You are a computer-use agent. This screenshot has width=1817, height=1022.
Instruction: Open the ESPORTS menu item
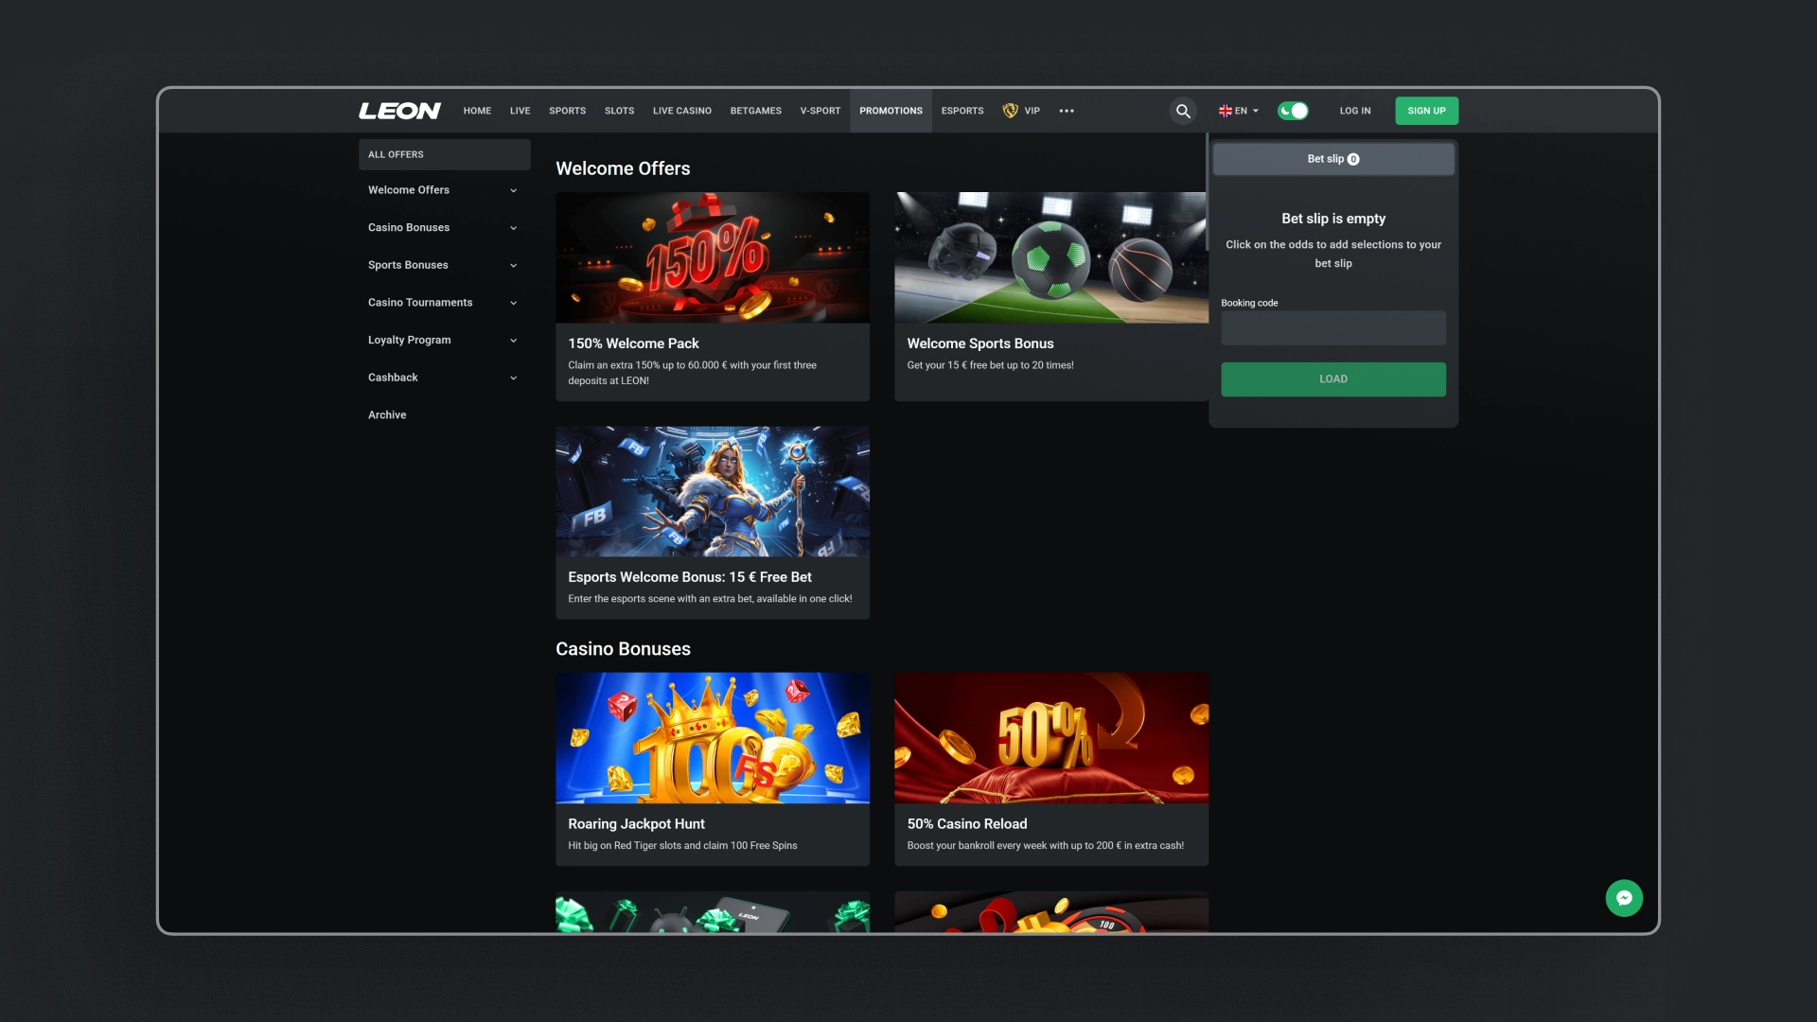[x=961, y=111]
